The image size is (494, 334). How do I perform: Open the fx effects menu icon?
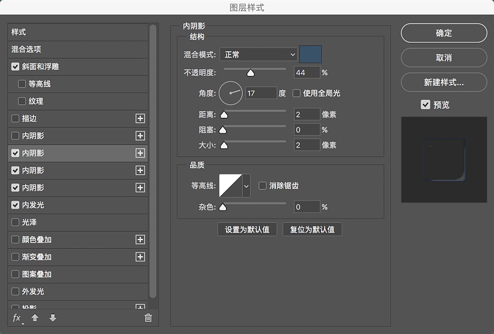[x=17, y=318]
